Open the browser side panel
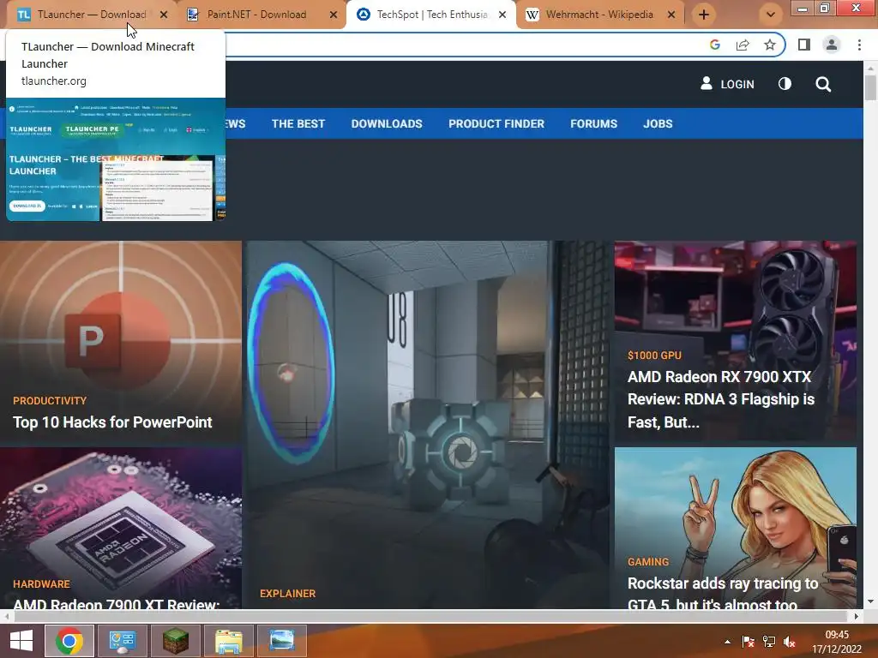 [x=804, y=45]
